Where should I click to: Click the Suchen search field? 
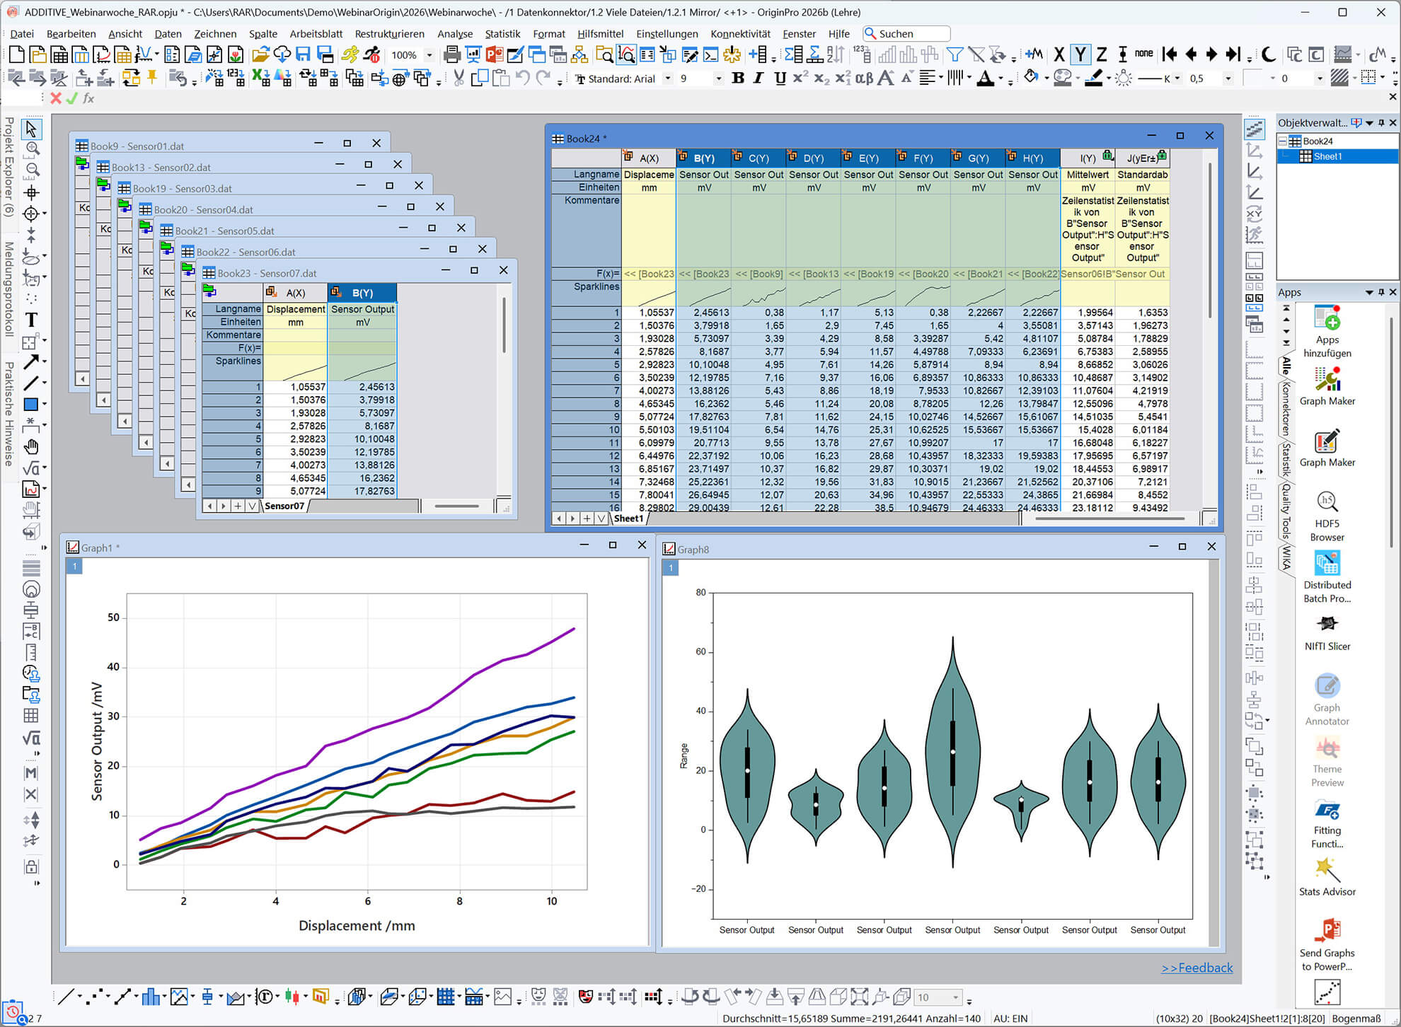[906, 33]
